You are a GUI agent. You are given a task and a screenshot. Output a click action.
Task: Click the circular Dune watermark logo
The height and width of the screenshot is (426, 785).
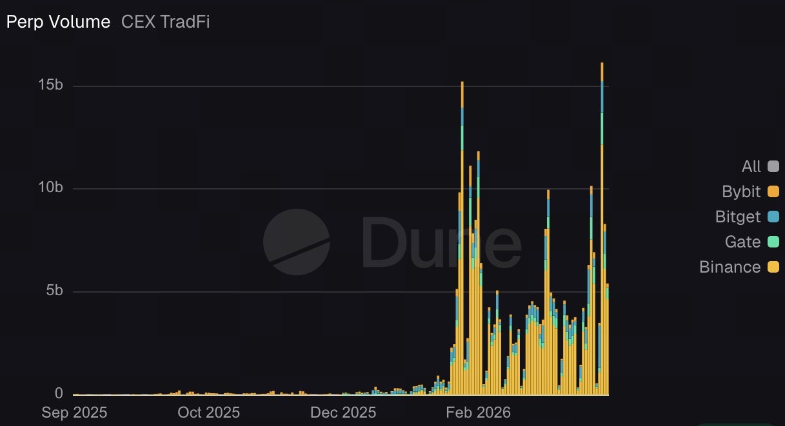[297, 242]
